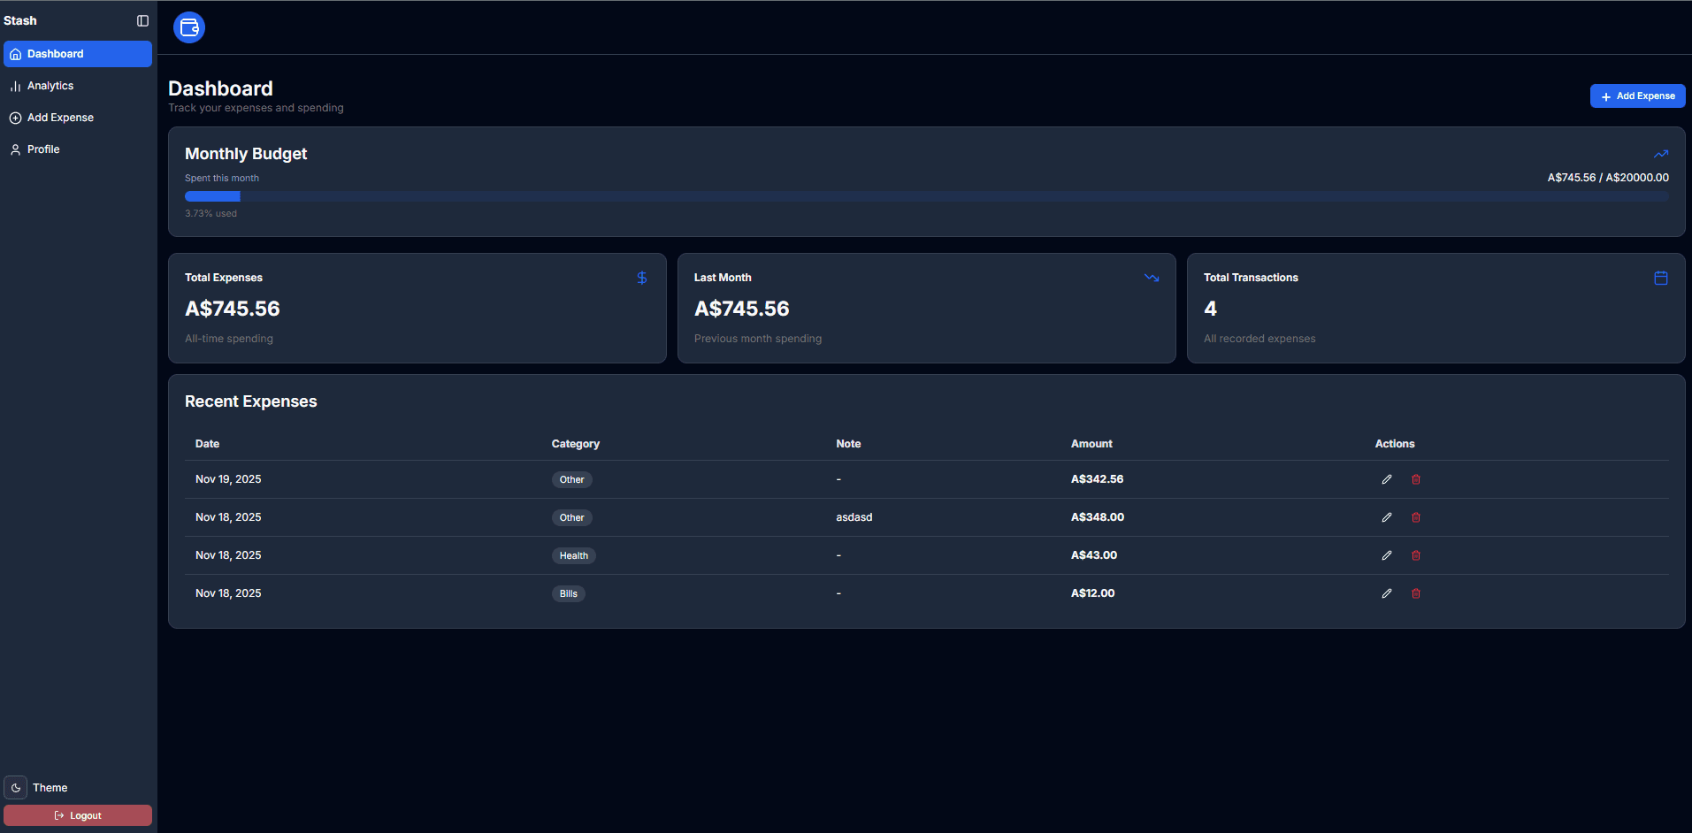Log out using the Logout button
Viewport: 1692px width, 833px height.
click(78, 815)
